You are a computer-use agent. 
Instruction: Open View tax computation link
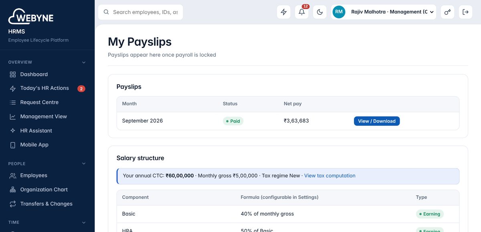coord(330,176)
